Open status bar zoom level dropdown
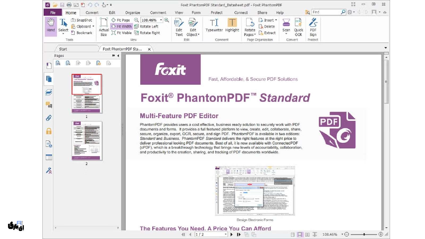Image resolution: width=425 pixels, height=239 pixels. [x=342, y=234]
